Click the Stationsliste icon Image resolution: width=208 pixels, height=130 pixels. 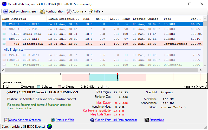click(146, 120)
